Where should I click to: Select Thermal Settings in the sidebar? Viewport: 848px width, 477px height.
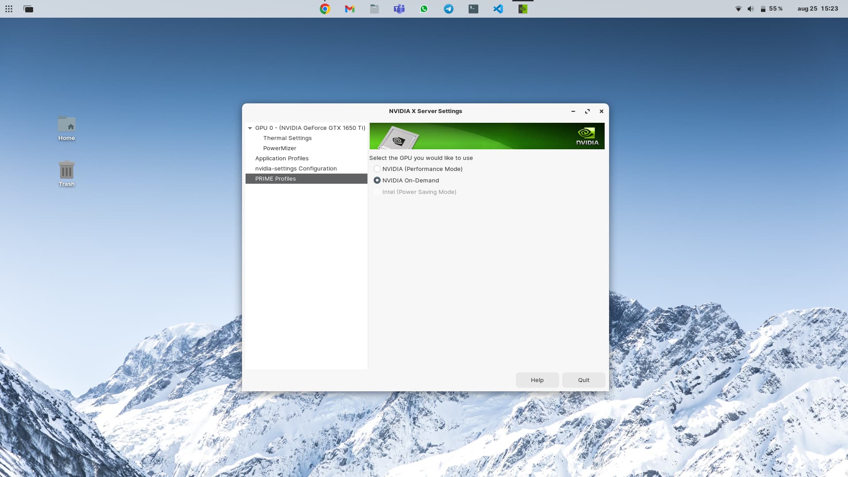[x=288, y=138]
